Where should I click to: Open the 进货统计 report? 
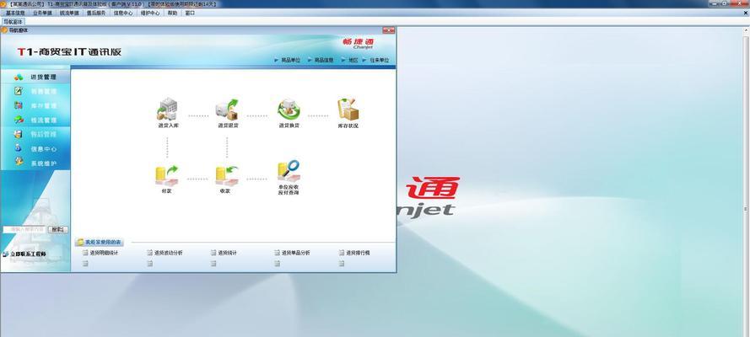(x=227, y=253)
